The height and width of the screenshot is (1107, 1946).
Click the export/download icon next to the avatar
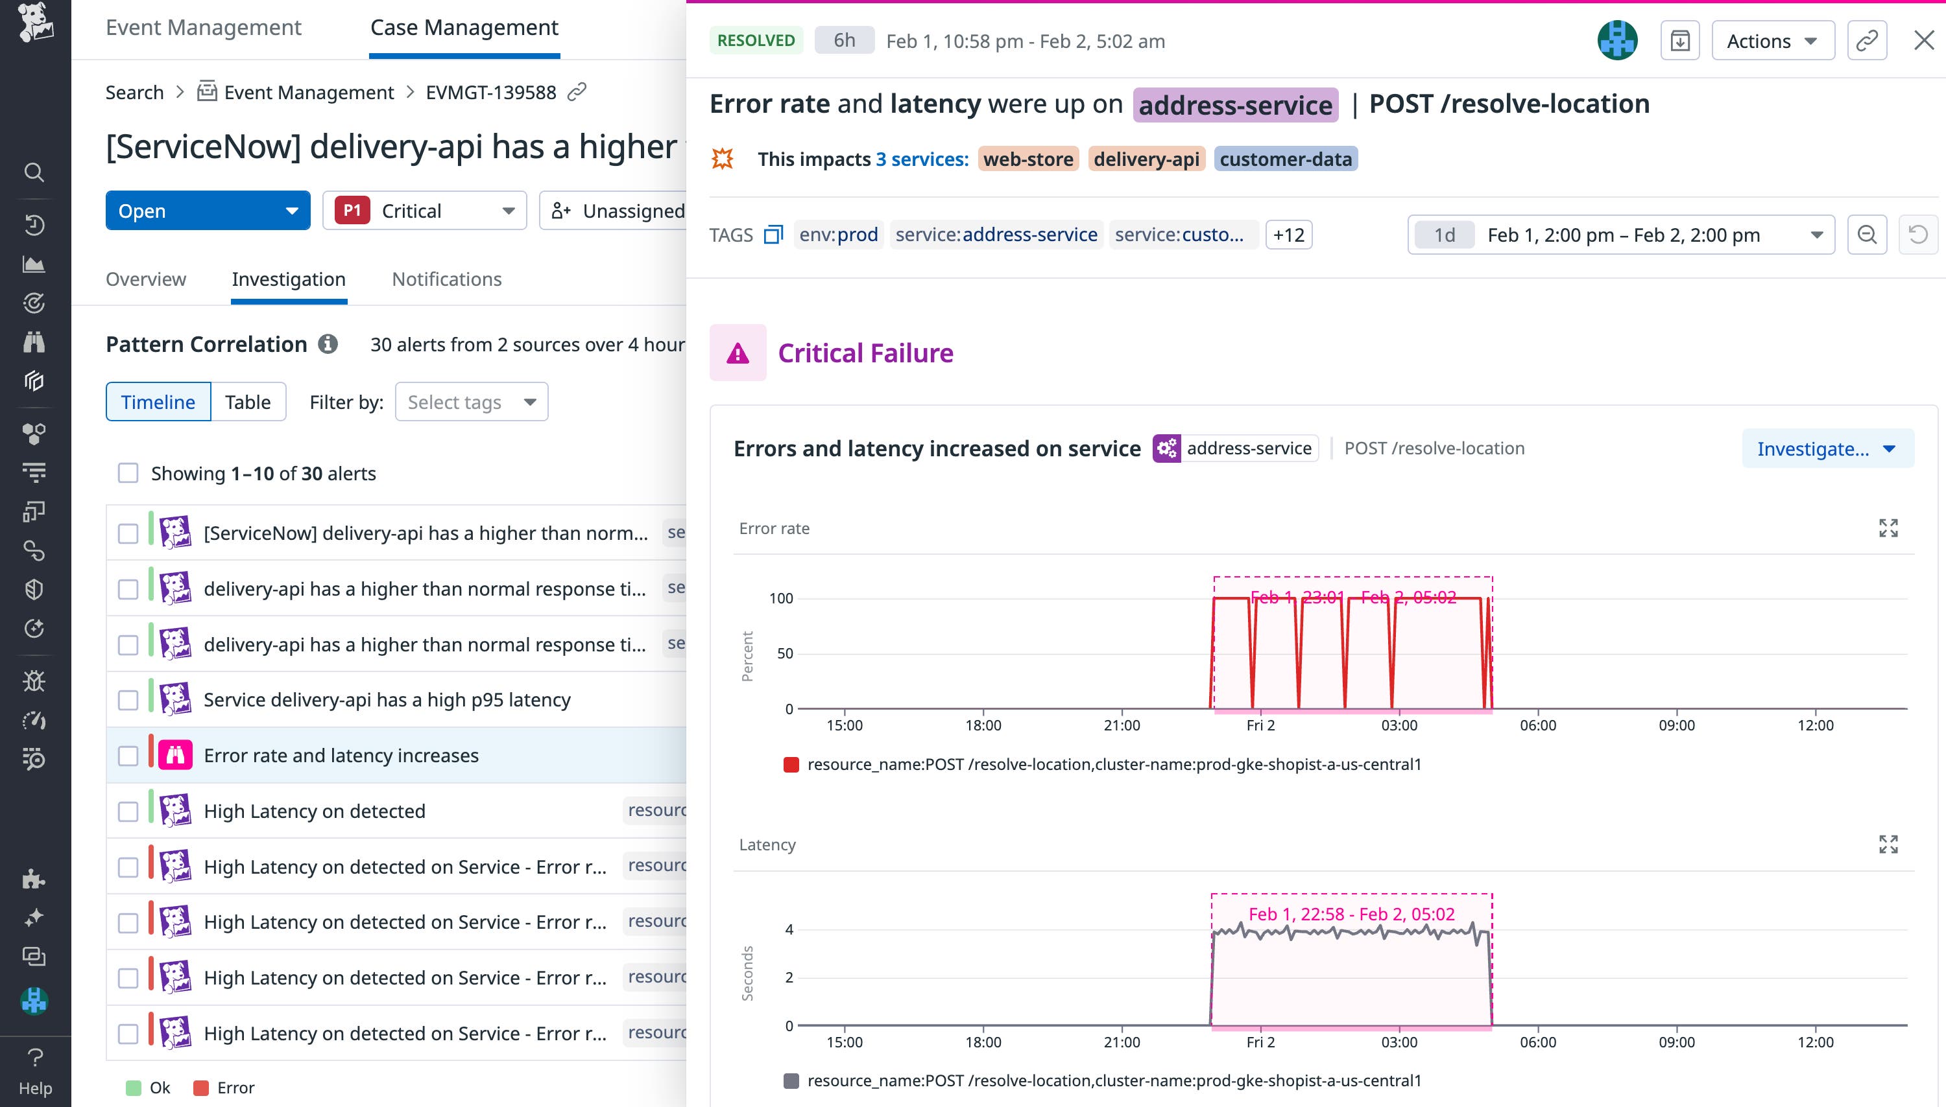[x=1681, y=40]
